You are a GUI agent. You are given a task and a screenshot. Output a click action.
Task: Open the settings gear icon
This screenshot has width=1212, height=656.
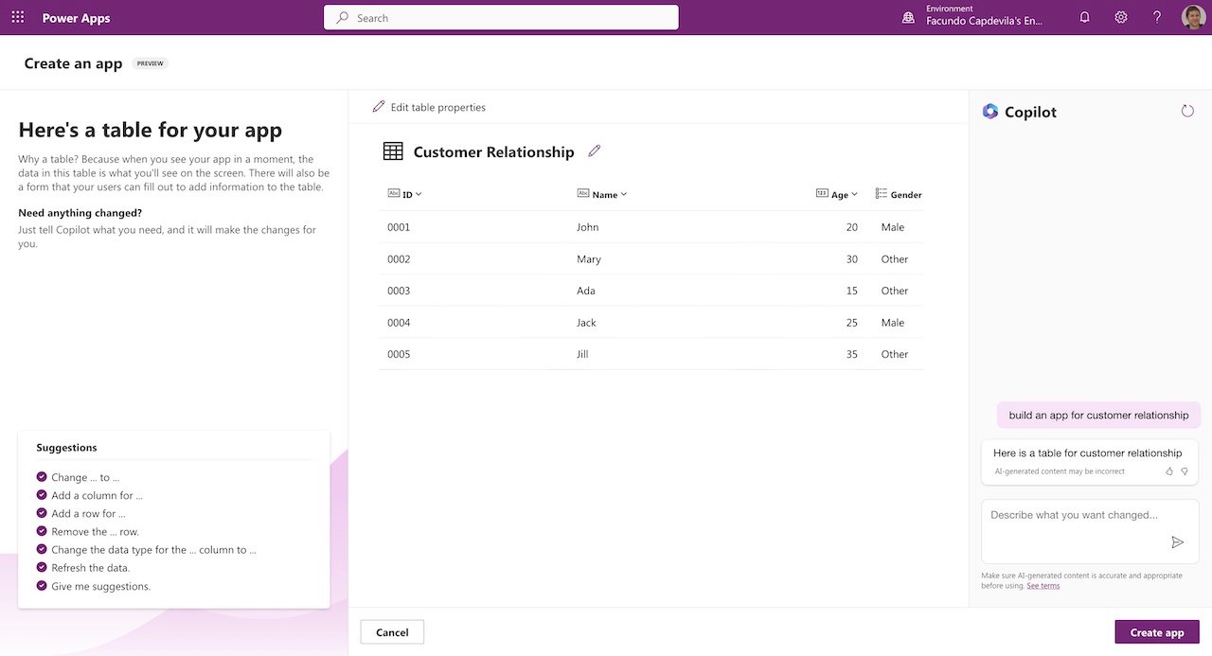coord(1121,18)
